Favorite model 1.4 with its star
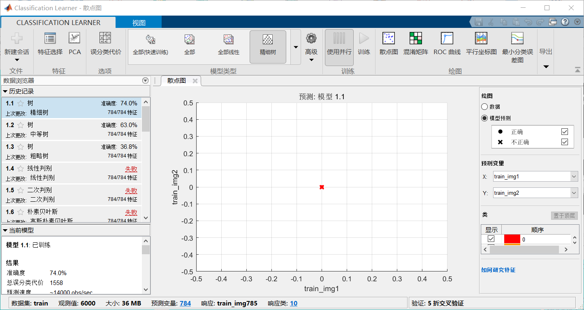This screenshot has width=584, height=310. (x=21, y=169)
